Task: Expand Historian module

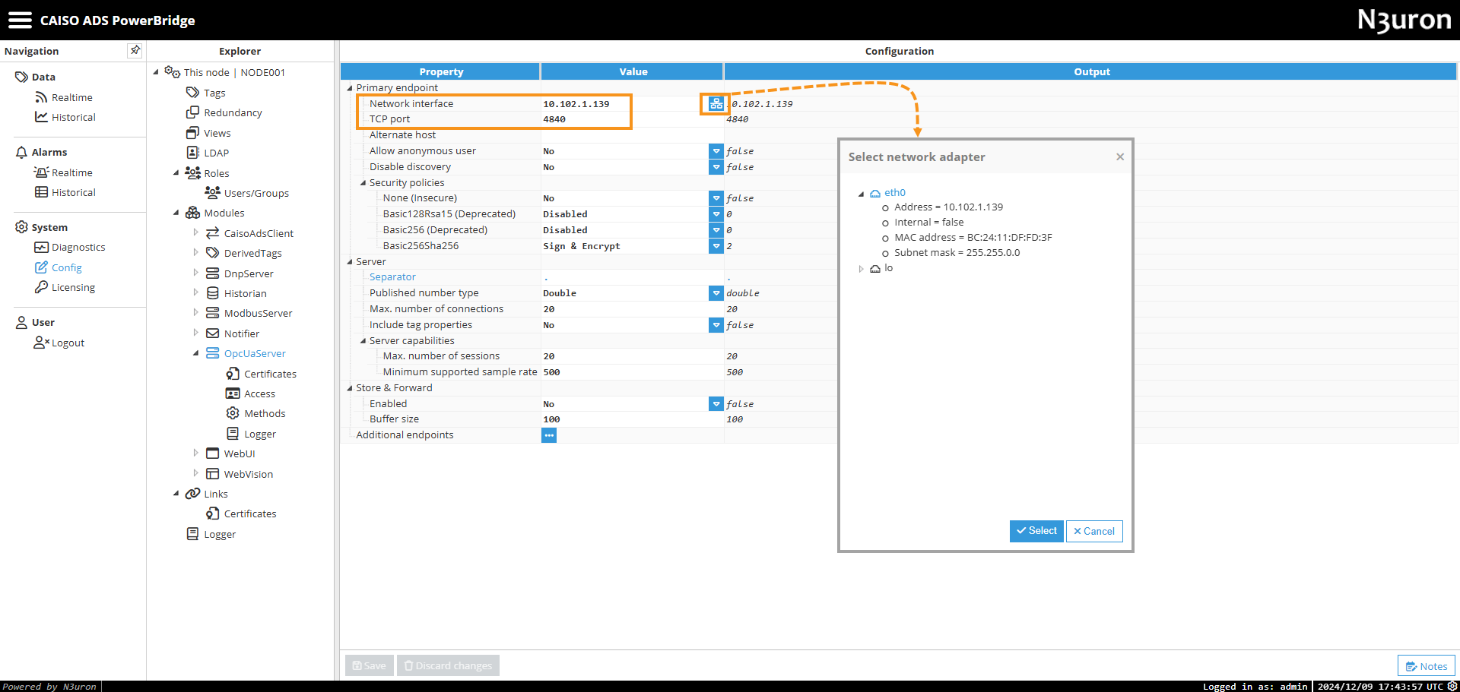Action: 196,293
